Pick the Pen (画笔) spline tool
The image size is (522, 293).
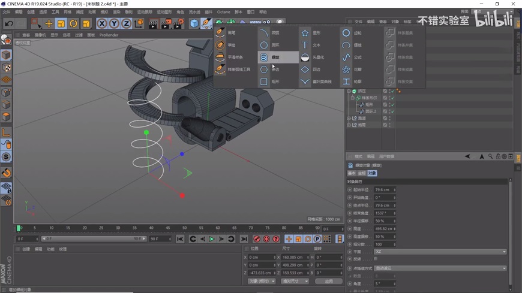click(221, 33)
